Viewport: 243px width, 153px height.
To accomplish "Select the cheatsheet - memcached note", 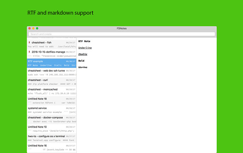I will (51, 91).
